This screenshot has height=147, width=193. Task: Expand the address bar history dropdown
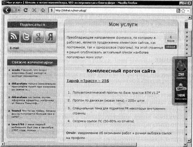pos(188,11)
